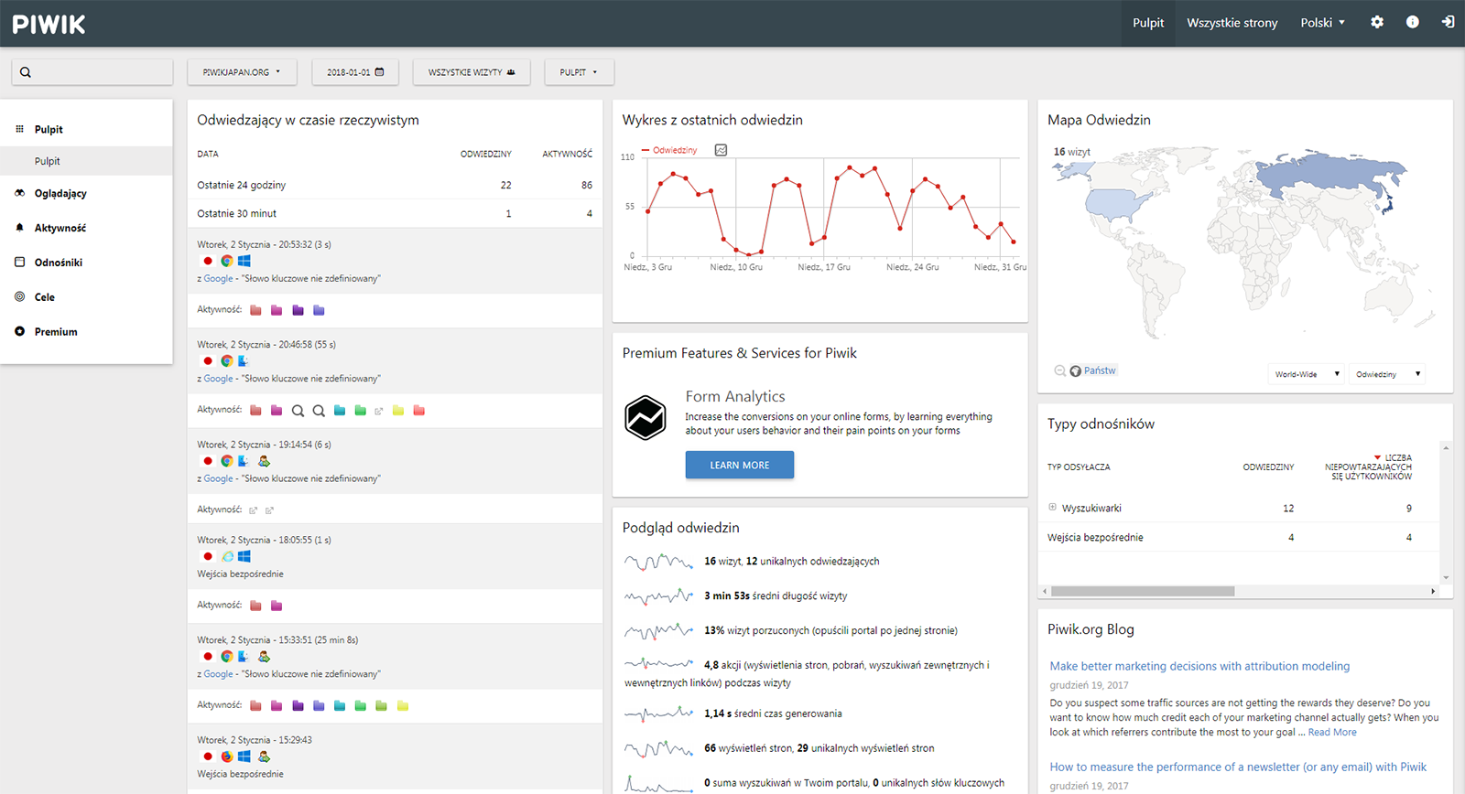Click the Ostatnie 30 minut row
Viewport: 1465px width, 794px height.
tap(395, 213)
